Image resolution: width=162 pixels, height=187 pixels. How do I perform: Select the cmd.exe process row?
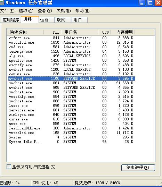72,47
